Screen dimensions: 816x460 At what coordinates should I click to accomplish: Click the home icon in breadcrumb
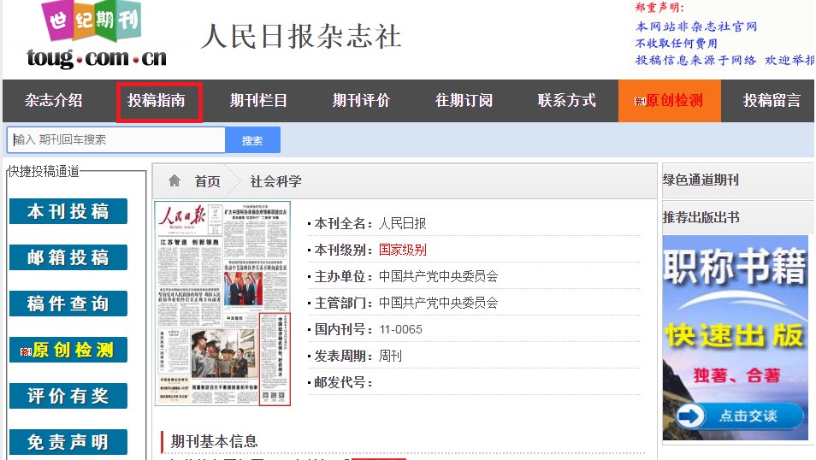[x=174, y=180]
